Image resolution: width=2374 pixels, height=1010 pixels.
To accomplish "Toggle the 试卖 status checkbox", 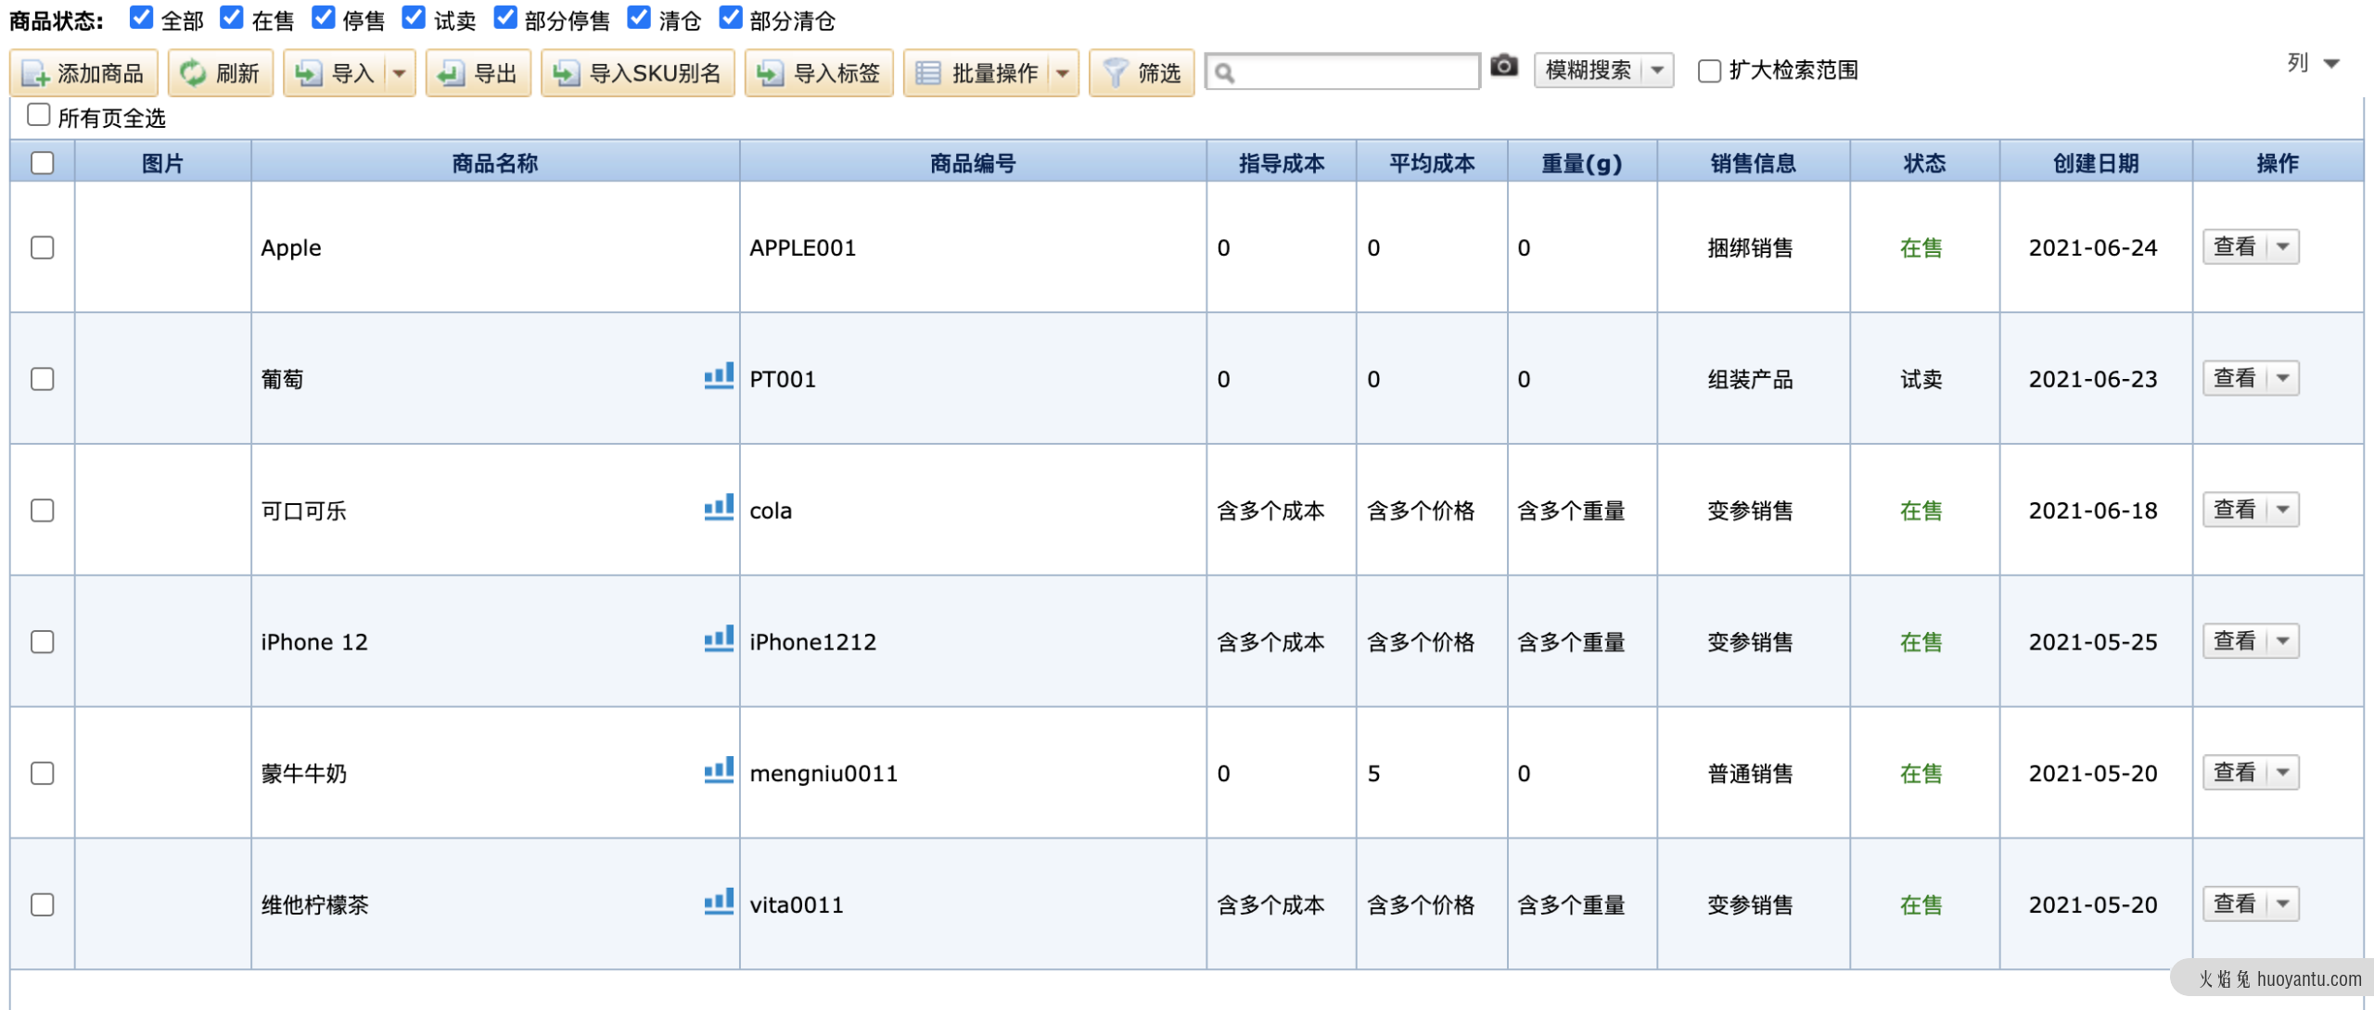I will [414, 18].
